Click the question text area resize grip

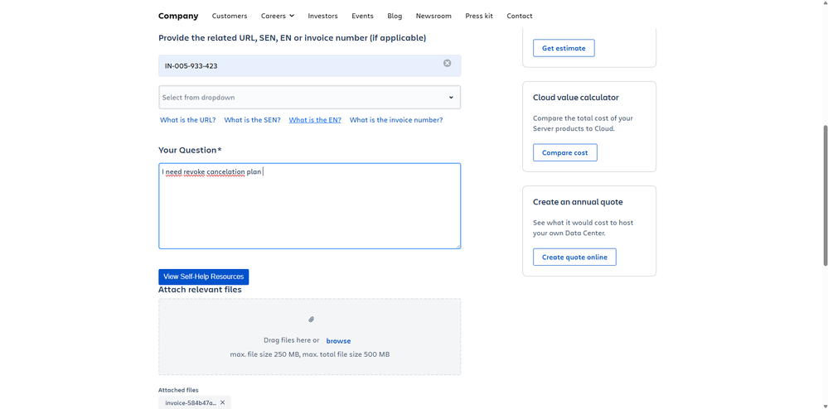(x=458, y=245)
